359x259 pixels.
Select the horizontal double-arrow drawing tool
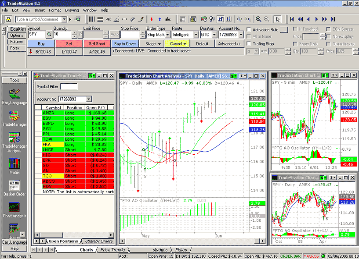(x=124, y=19)
